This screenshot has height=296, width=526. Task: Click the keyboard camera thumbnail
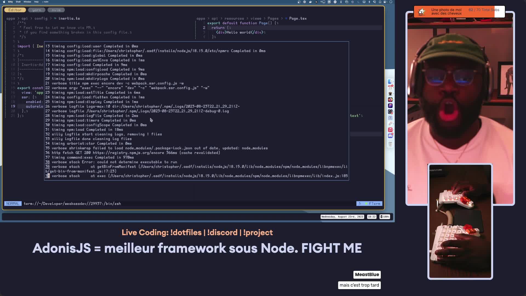click(460, 221)
